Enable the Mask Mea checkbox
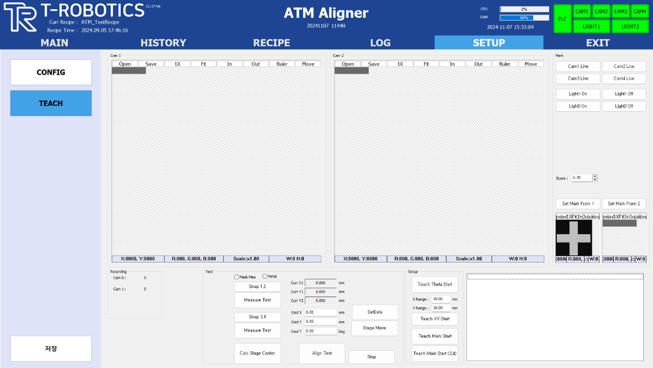This screenshot has width=653, height=368. click(236, 277)
